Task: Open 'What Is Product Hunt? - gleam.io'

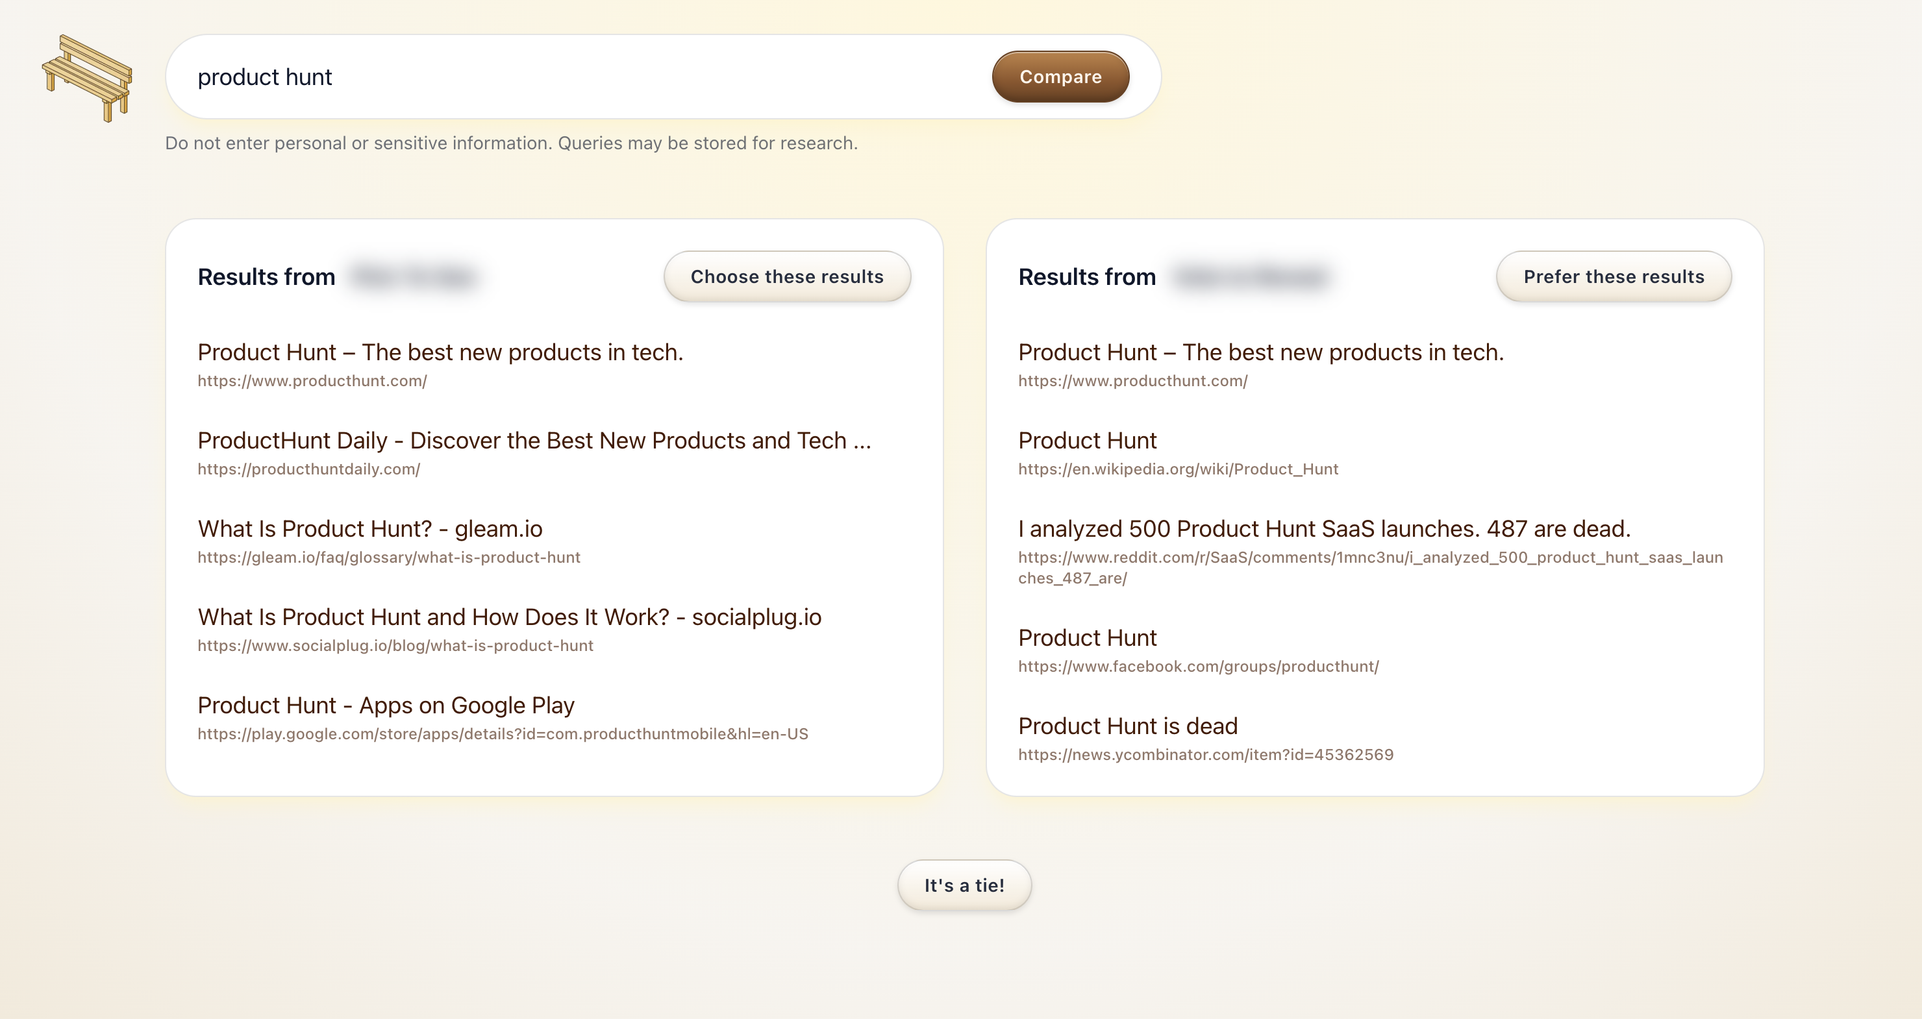Action: click(x=370, y=529)
